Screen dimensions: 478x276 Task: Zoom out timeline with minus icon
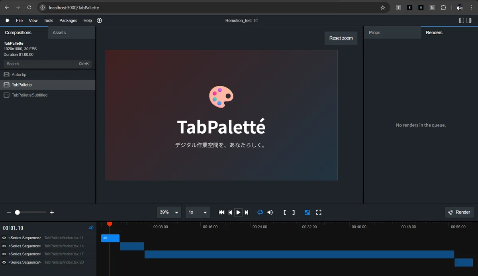(x=9, y=213)
